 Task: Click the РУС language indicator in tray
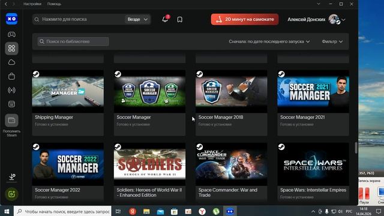coord(349,211)
